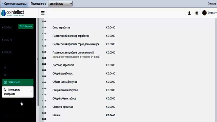Toggle the hamburger sidebar menu
This screenshot has height=122, width=217.
(43, 13)
